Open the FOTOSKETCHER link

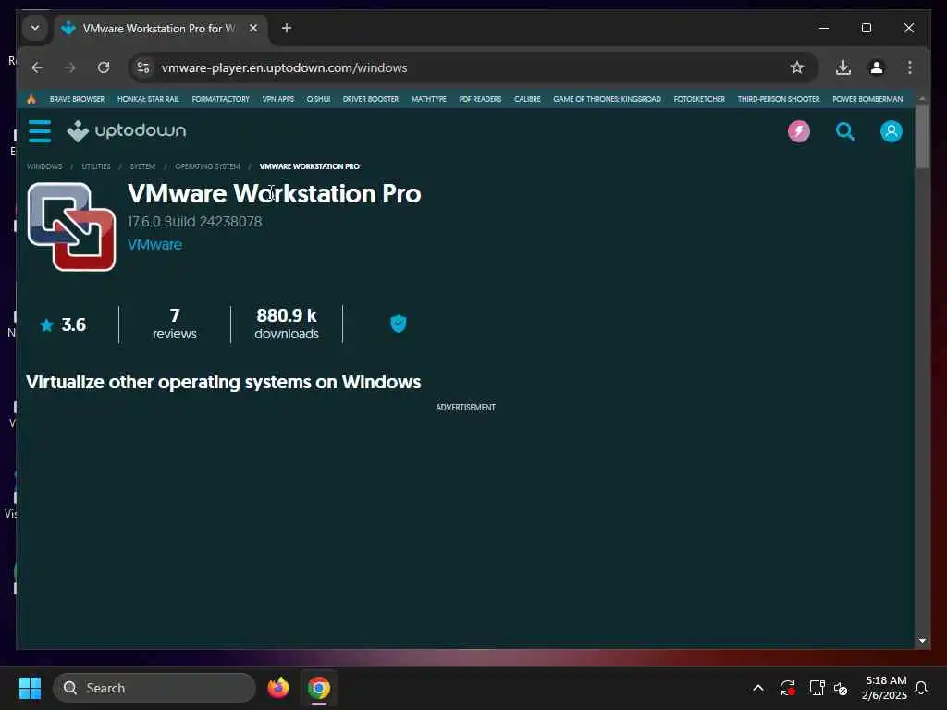pos(699,99)
